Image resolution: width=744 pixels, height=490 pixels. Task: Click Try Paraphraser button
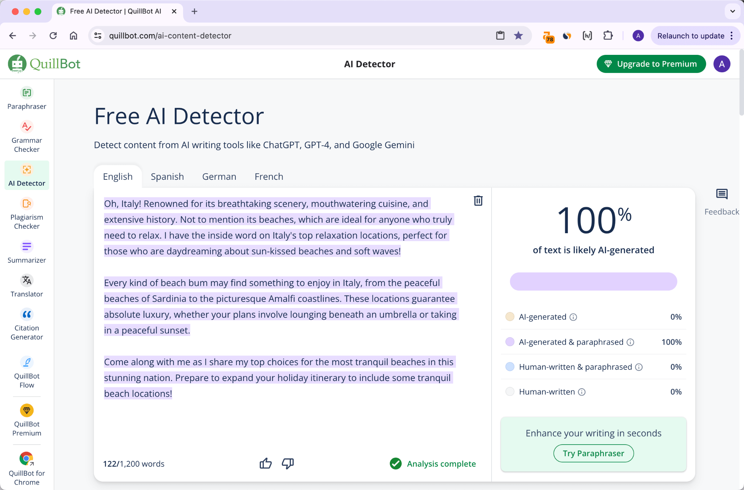click(x=594, y=453)
